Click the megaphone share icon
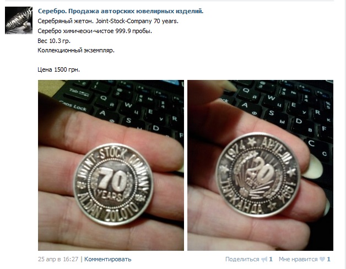The height and width of the screenshot is (269, 346). (264, 259)
